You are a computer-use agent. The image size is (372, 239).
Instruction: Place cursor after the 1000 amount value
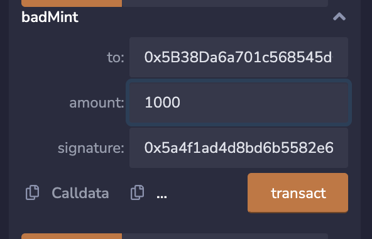[181, 103]
